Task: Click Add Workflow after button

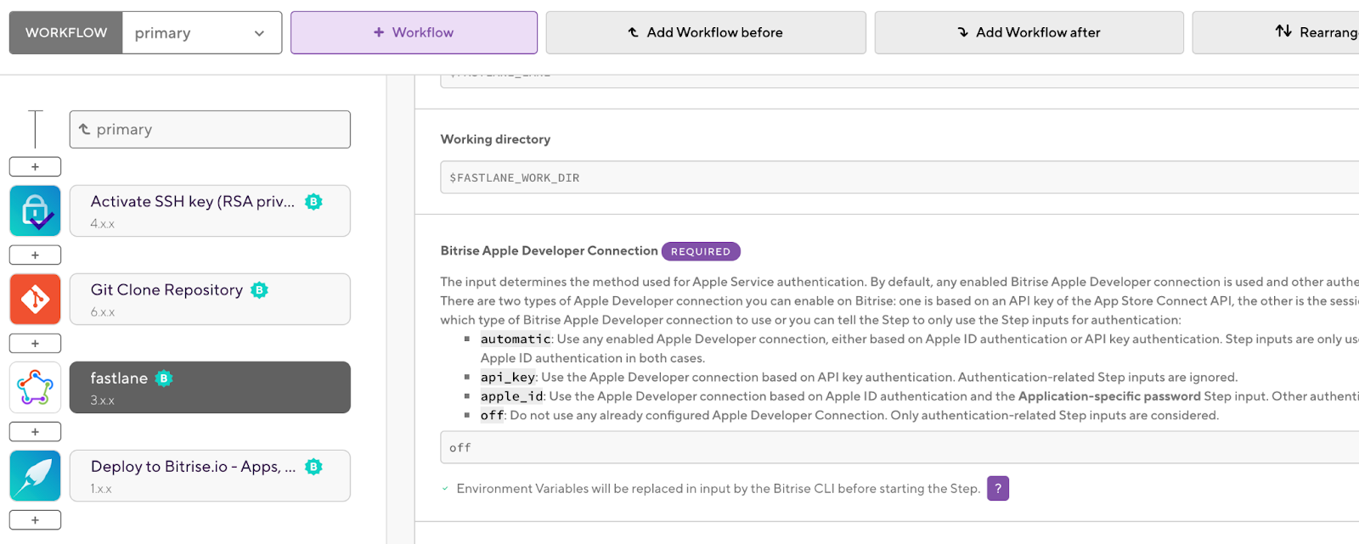Action: tap(1029, 32)
